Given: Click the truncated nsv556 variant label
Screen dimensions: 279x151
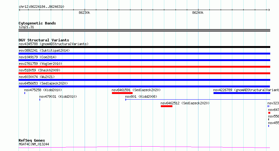Looking at the screenshot, I should (273, 116).
